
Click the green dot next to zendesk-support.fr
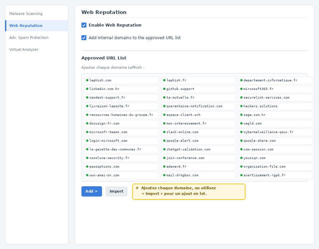(x=87, y=97)
